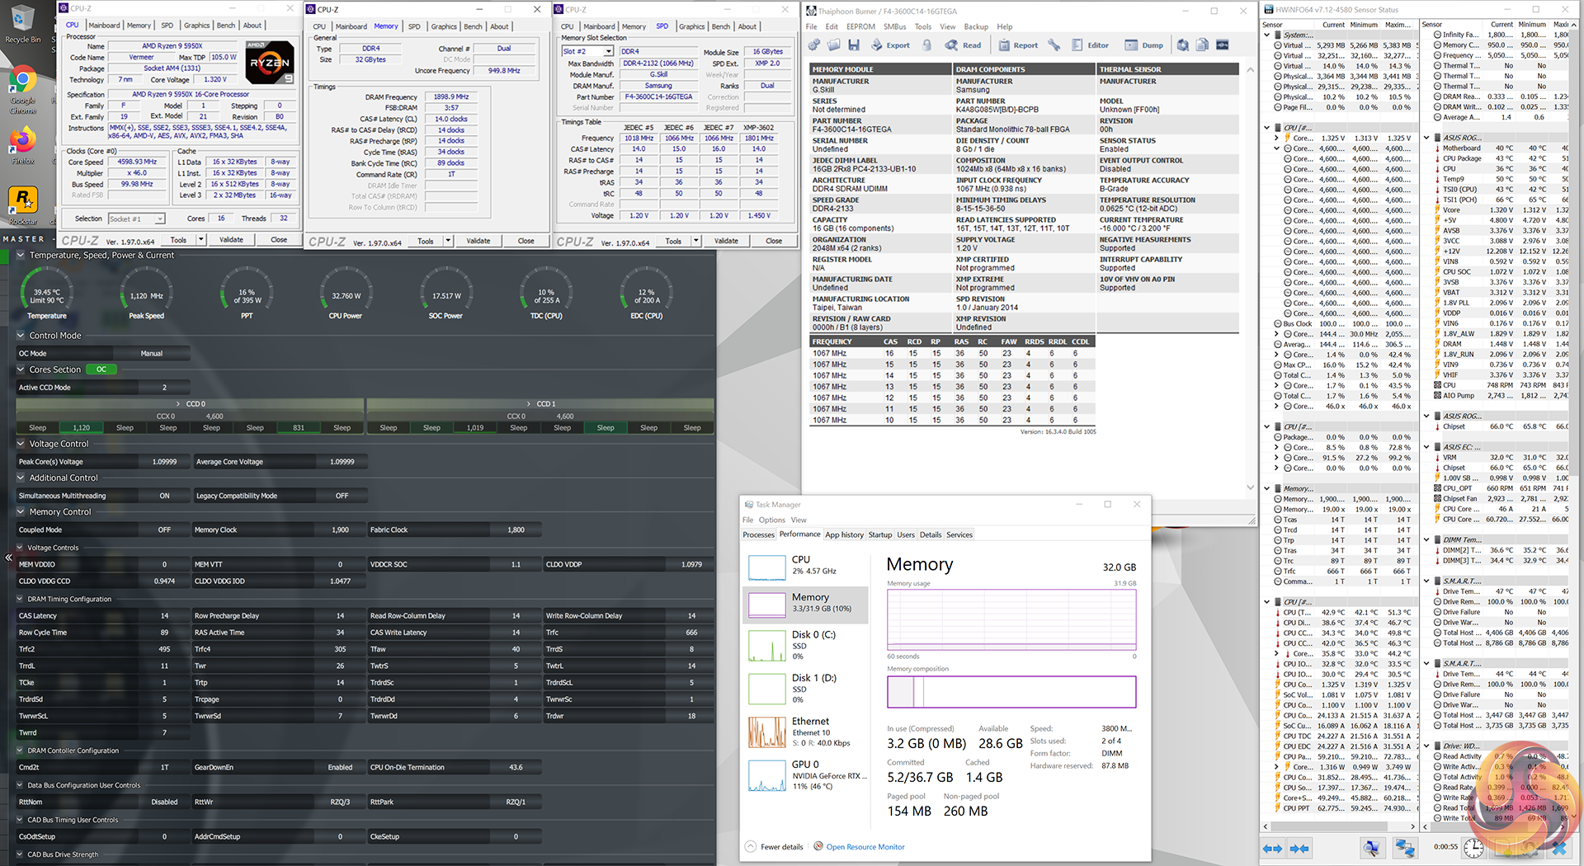Switch to App history tab in Task Manager
1584x866 pixels.
[x=844, y=534]
